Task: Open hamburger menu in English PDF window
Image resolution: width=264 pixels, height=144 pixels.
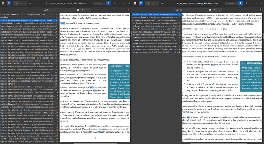Action: click(x=246, y=3)
